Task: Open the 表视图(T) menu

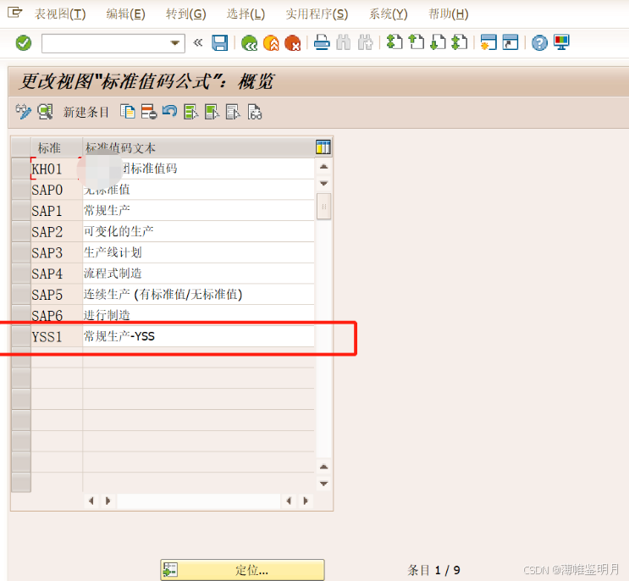Action: point(60,14)
